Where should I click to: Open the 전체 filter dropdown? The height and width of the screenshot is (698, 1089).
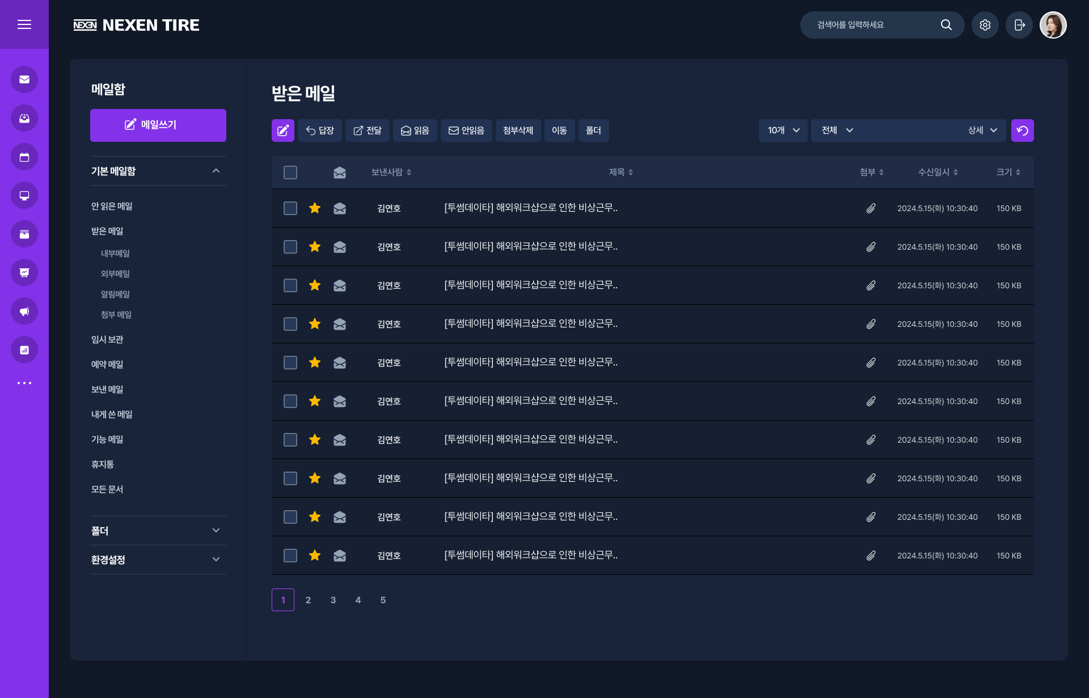coord(837,131)
